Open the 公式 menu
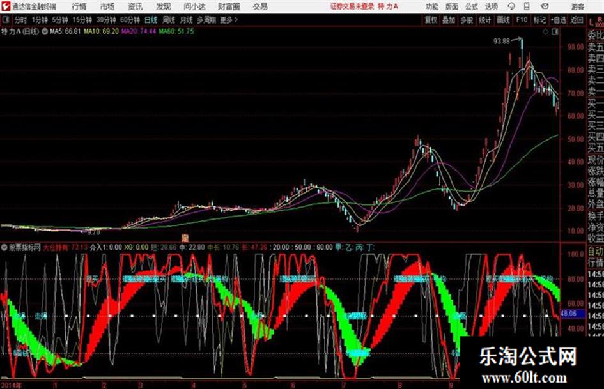 (x=472, y=6)
